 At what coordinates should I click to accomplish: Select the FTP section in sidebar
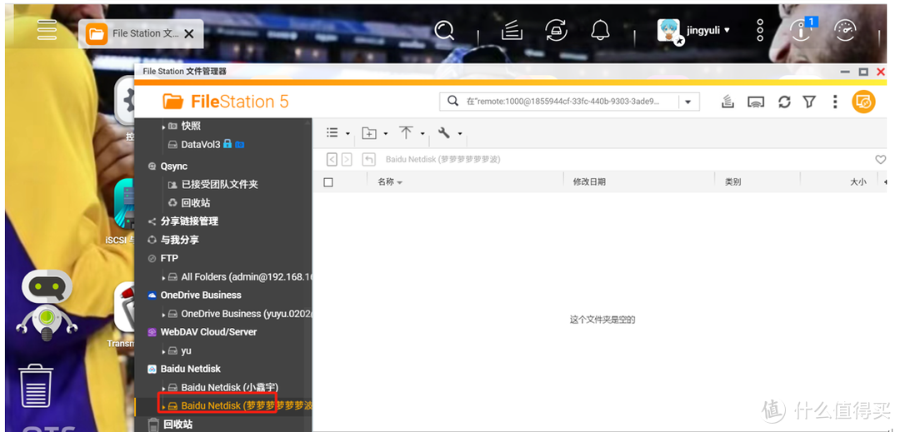point(169,258)
